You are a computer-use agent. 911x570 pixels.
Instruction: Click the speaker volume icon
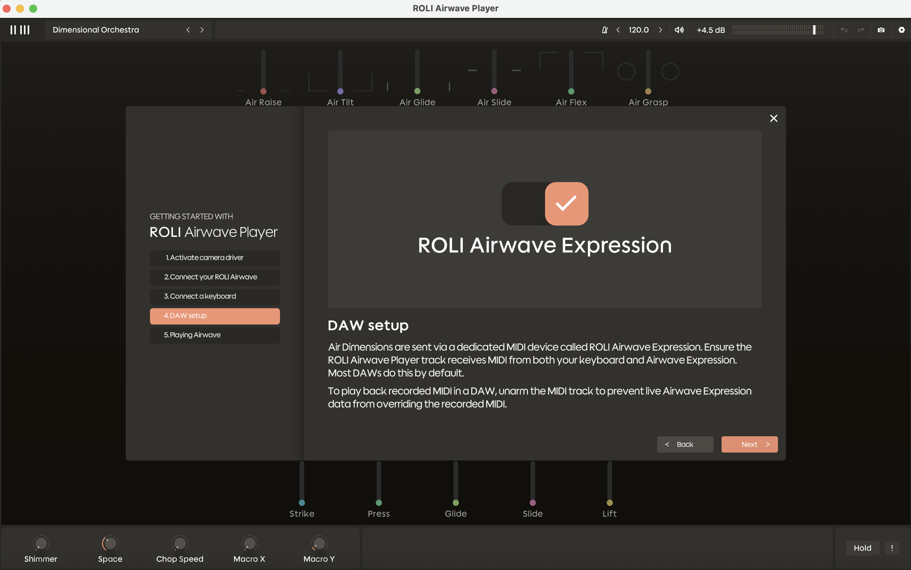pyautogui.click(x=679, y=30)
